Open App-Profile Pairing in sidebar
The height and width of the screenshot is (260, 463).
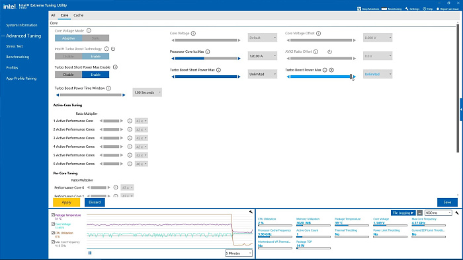point(21,79)
